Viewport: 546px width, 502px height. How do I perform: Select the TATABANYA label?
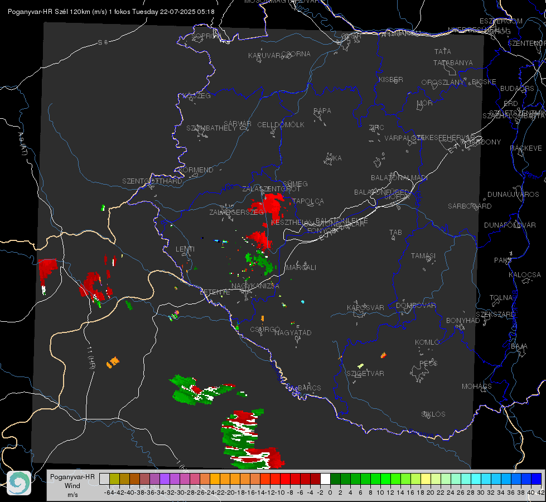pyautogui.click(x=453, y=62)
